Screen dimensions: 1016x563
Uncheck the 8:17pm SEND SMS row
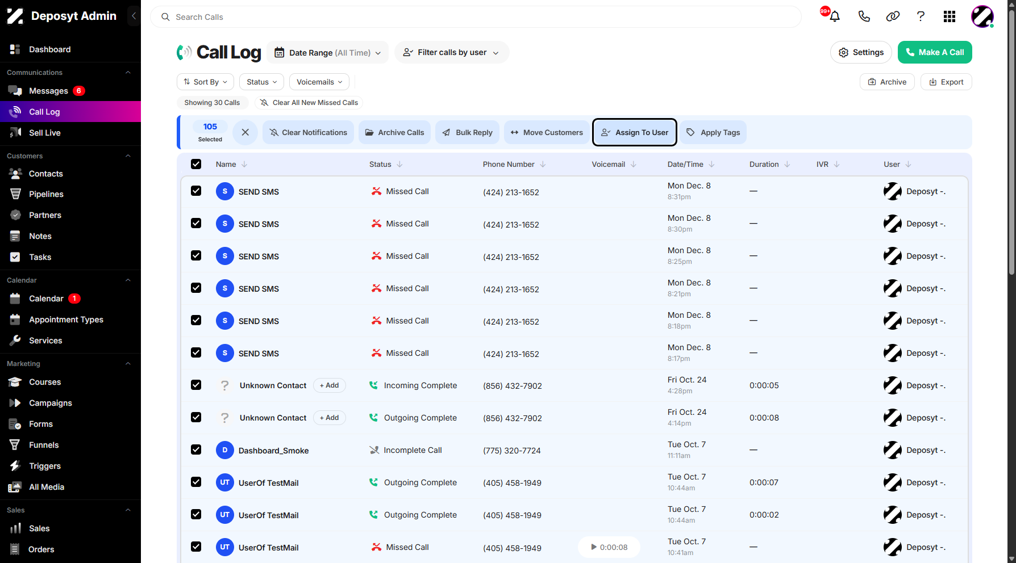(196, 352)
